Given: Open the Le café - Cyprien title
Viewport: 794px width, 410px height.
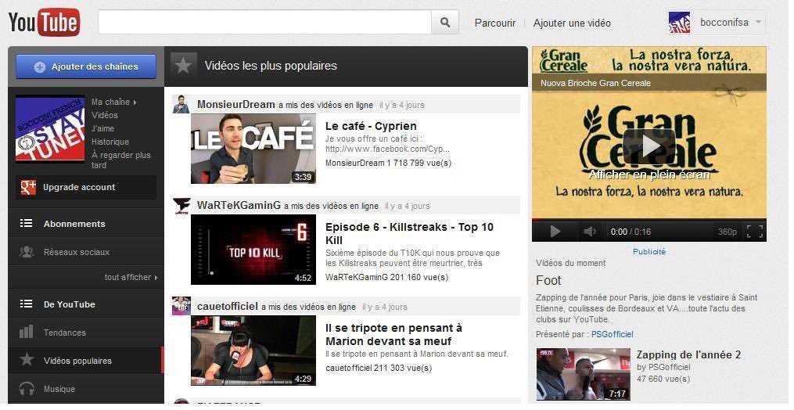Looking at the screenshot, I should pos(371,126).
